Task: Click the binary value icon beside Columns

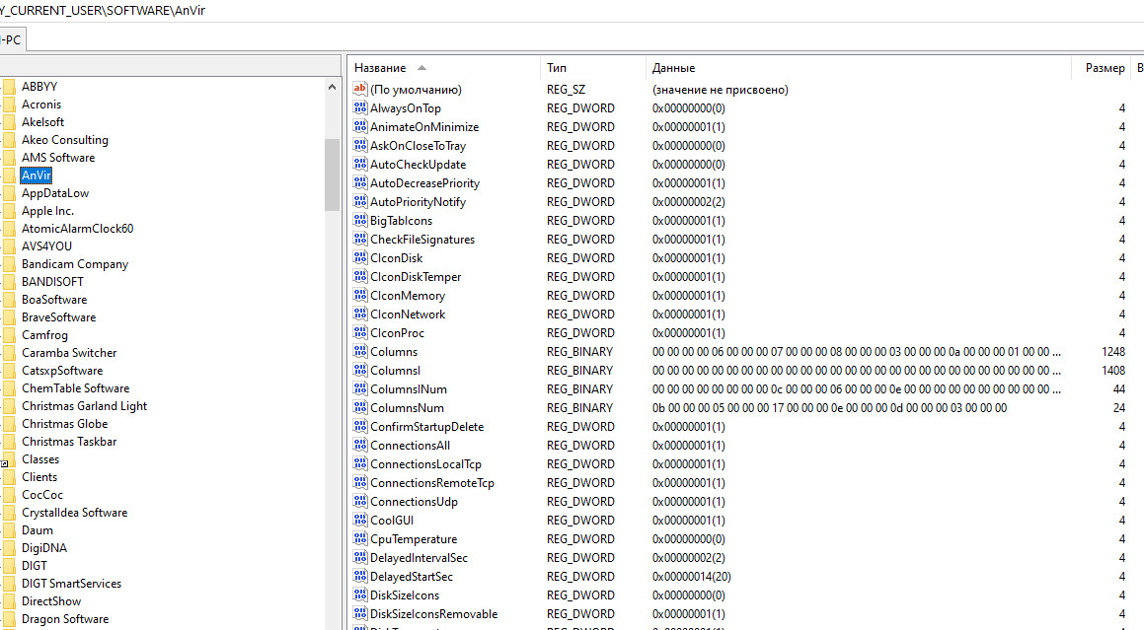Action: click(x=360, y=352)
